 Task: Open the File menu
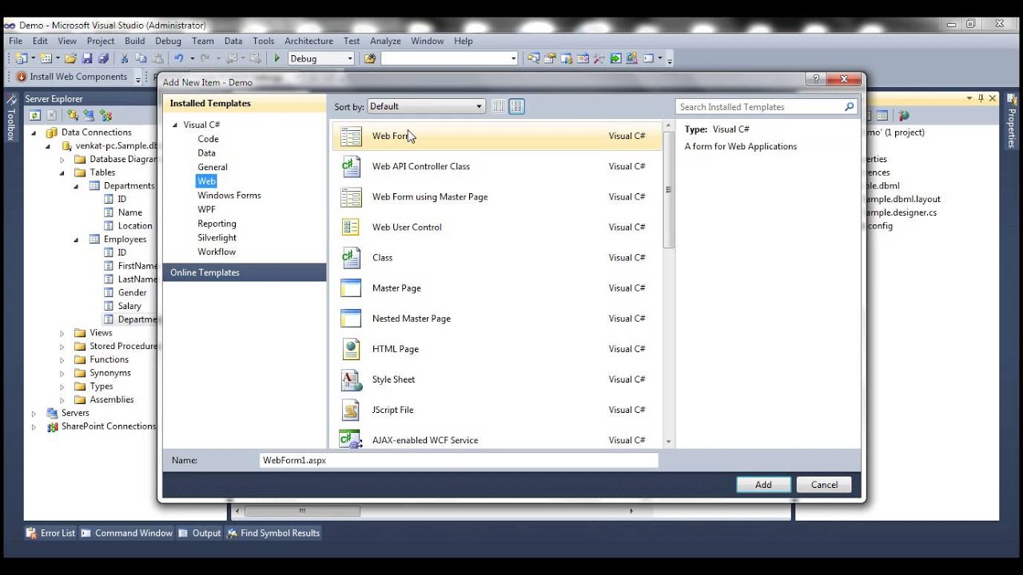[x=16, y=41]
